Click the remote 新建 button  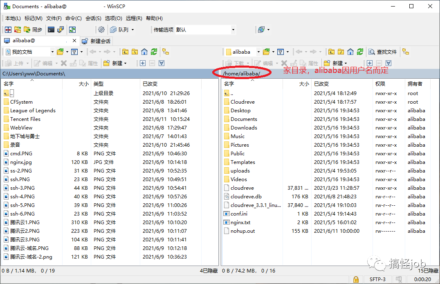333,63
